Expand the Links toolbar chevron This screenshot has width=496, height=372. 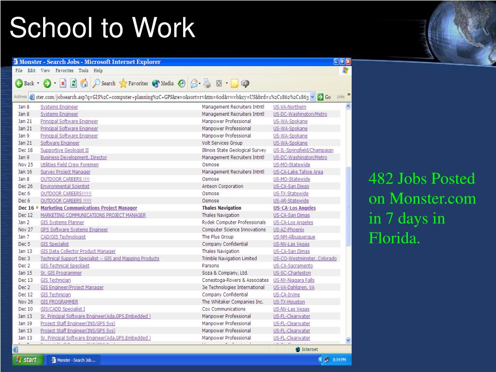tap(349, 94)
